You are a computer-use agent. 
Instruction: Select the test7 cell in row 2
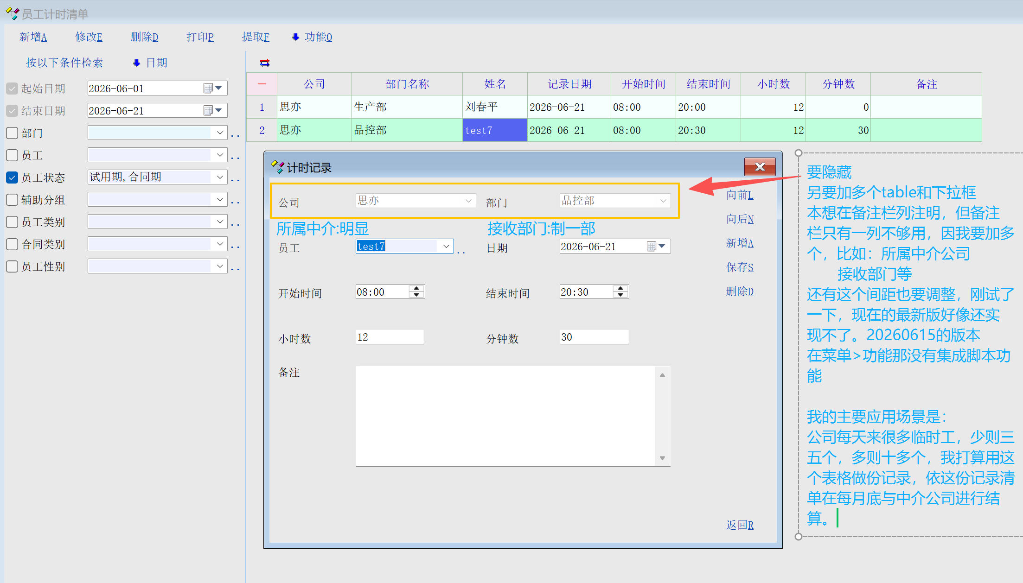(495, 130)
